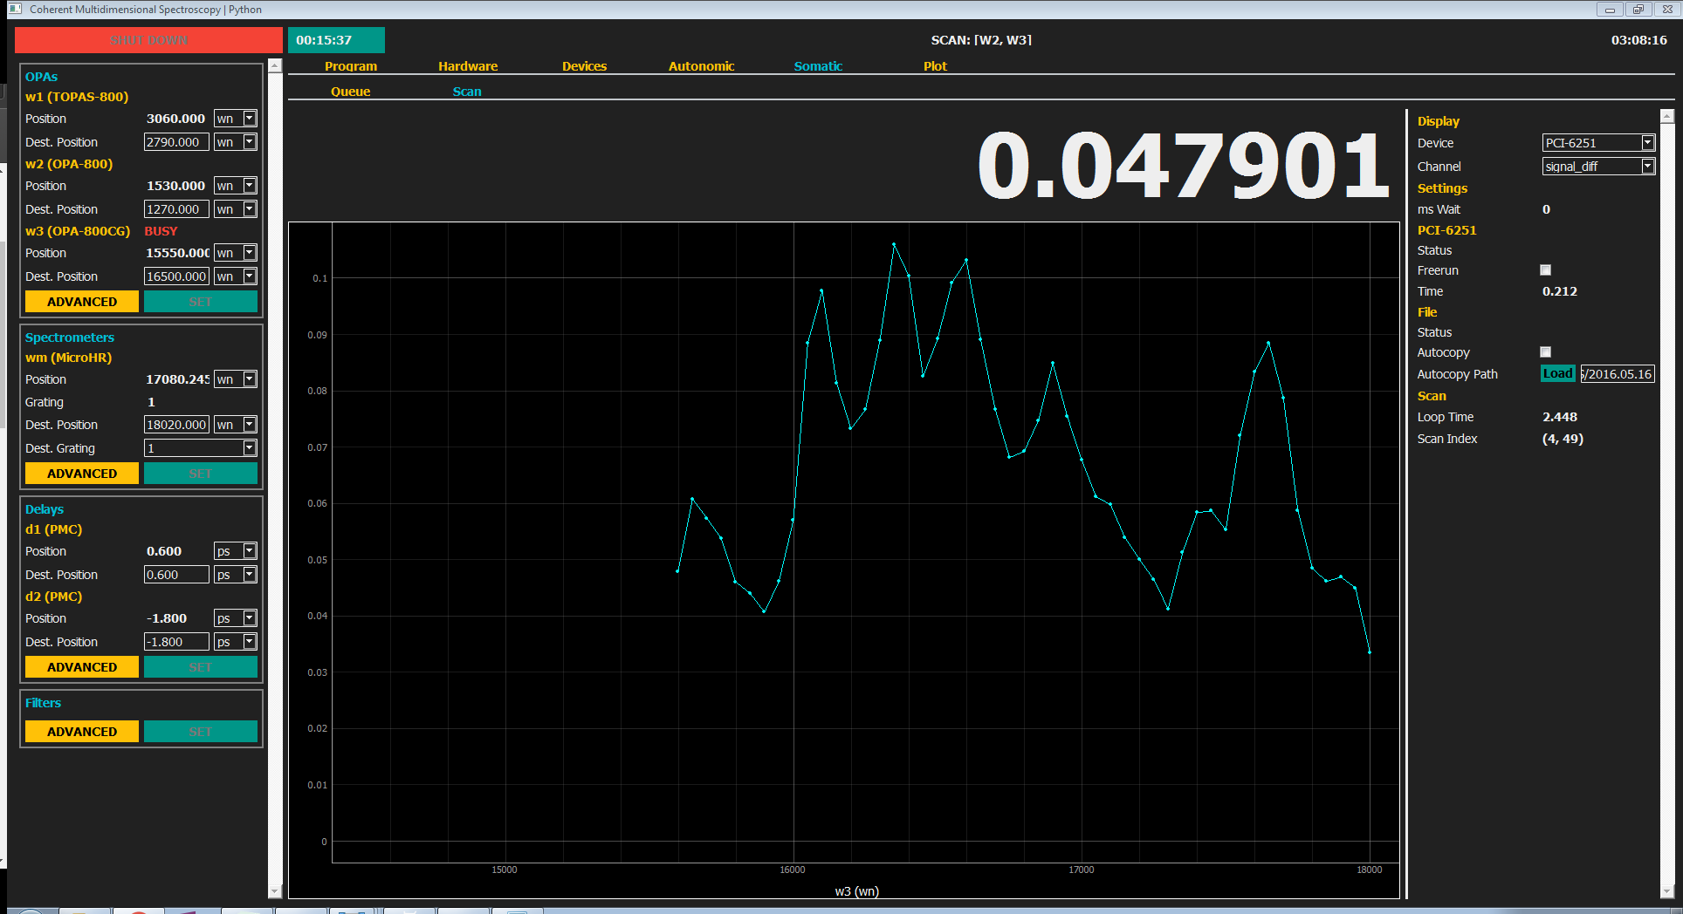Click the application icon in title bar
The height and width of the screenshot is (914, 1683).
pyautogui.click(x=15, y=9)
